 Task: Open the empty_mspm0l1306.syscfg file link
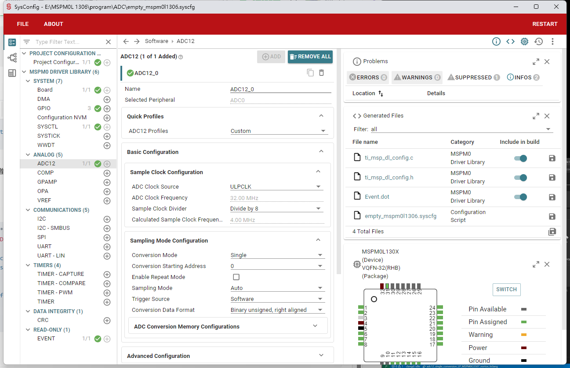coord(400,216)
